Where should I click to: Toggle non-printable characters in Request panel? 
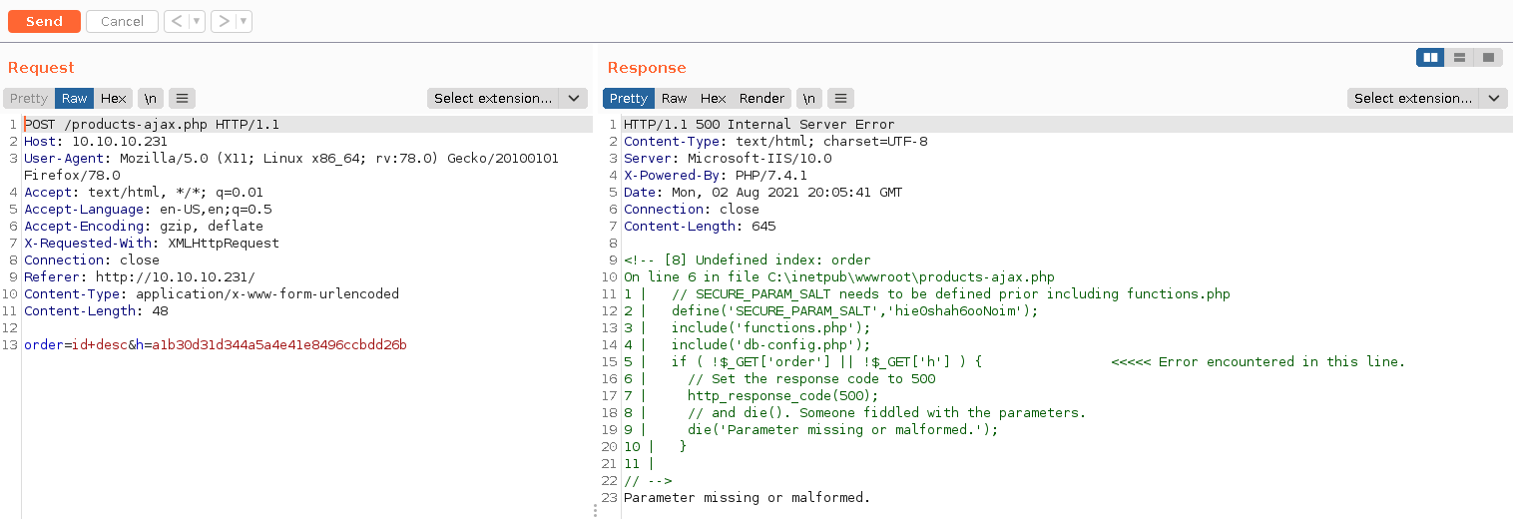[150, 98]
